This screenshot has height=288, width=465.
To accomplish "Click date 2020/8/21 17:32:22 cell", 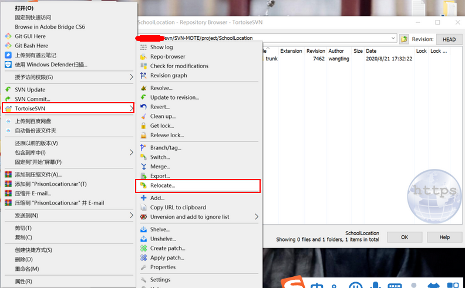I will click(x=389, y=59).
